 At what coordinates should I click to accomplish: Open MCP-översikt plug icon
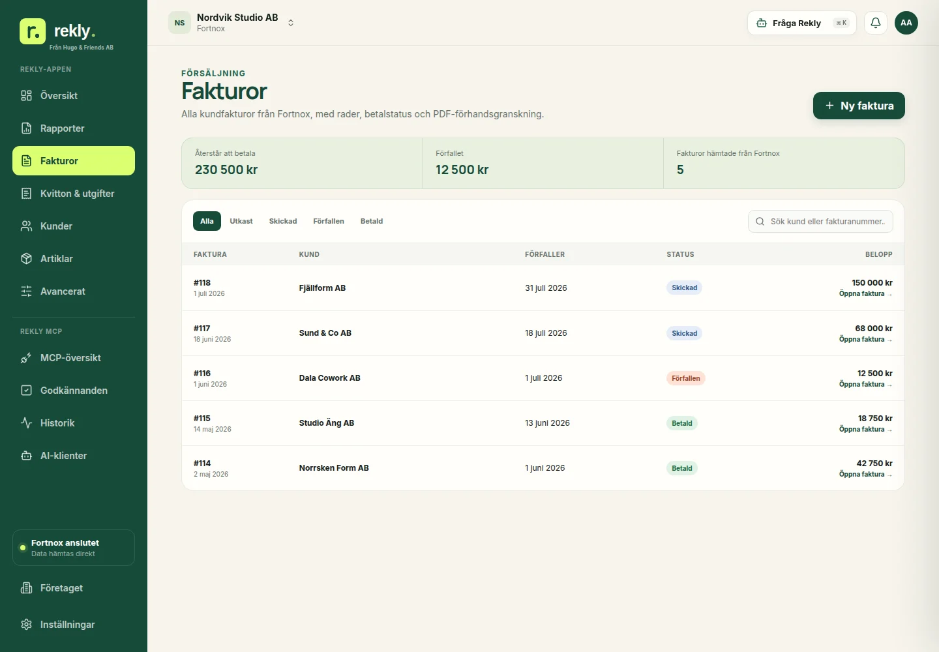click(26, 358)
